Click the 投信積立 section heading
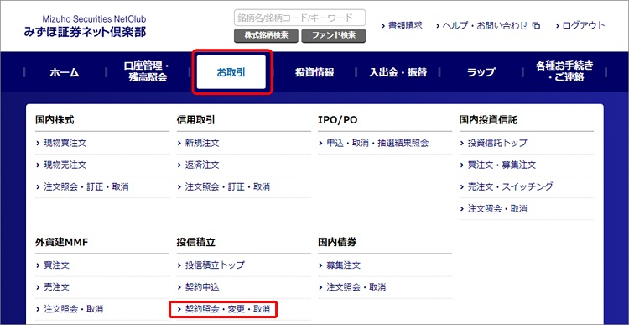 coord(196,242)
